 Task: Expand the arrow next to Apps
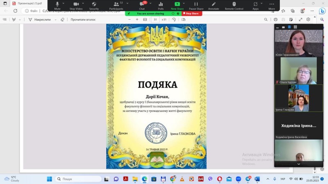(x=262, y=4)
